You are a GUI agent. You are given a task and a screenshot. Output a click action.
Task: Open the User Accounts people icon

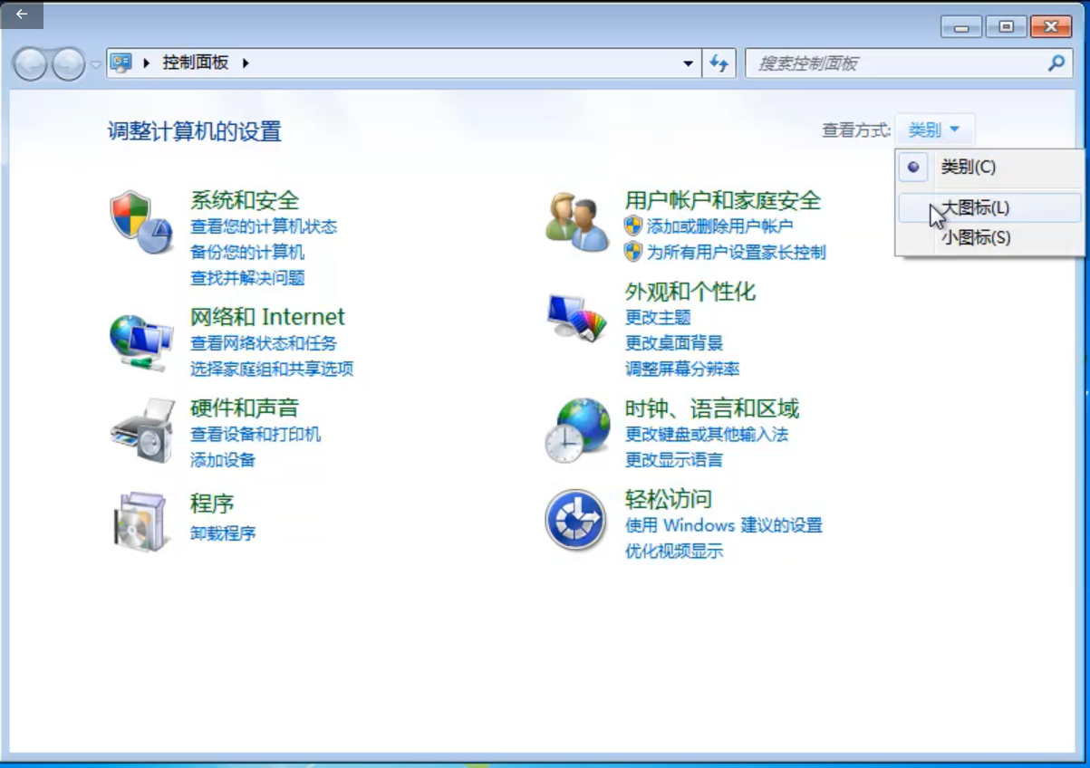point(576,224)
